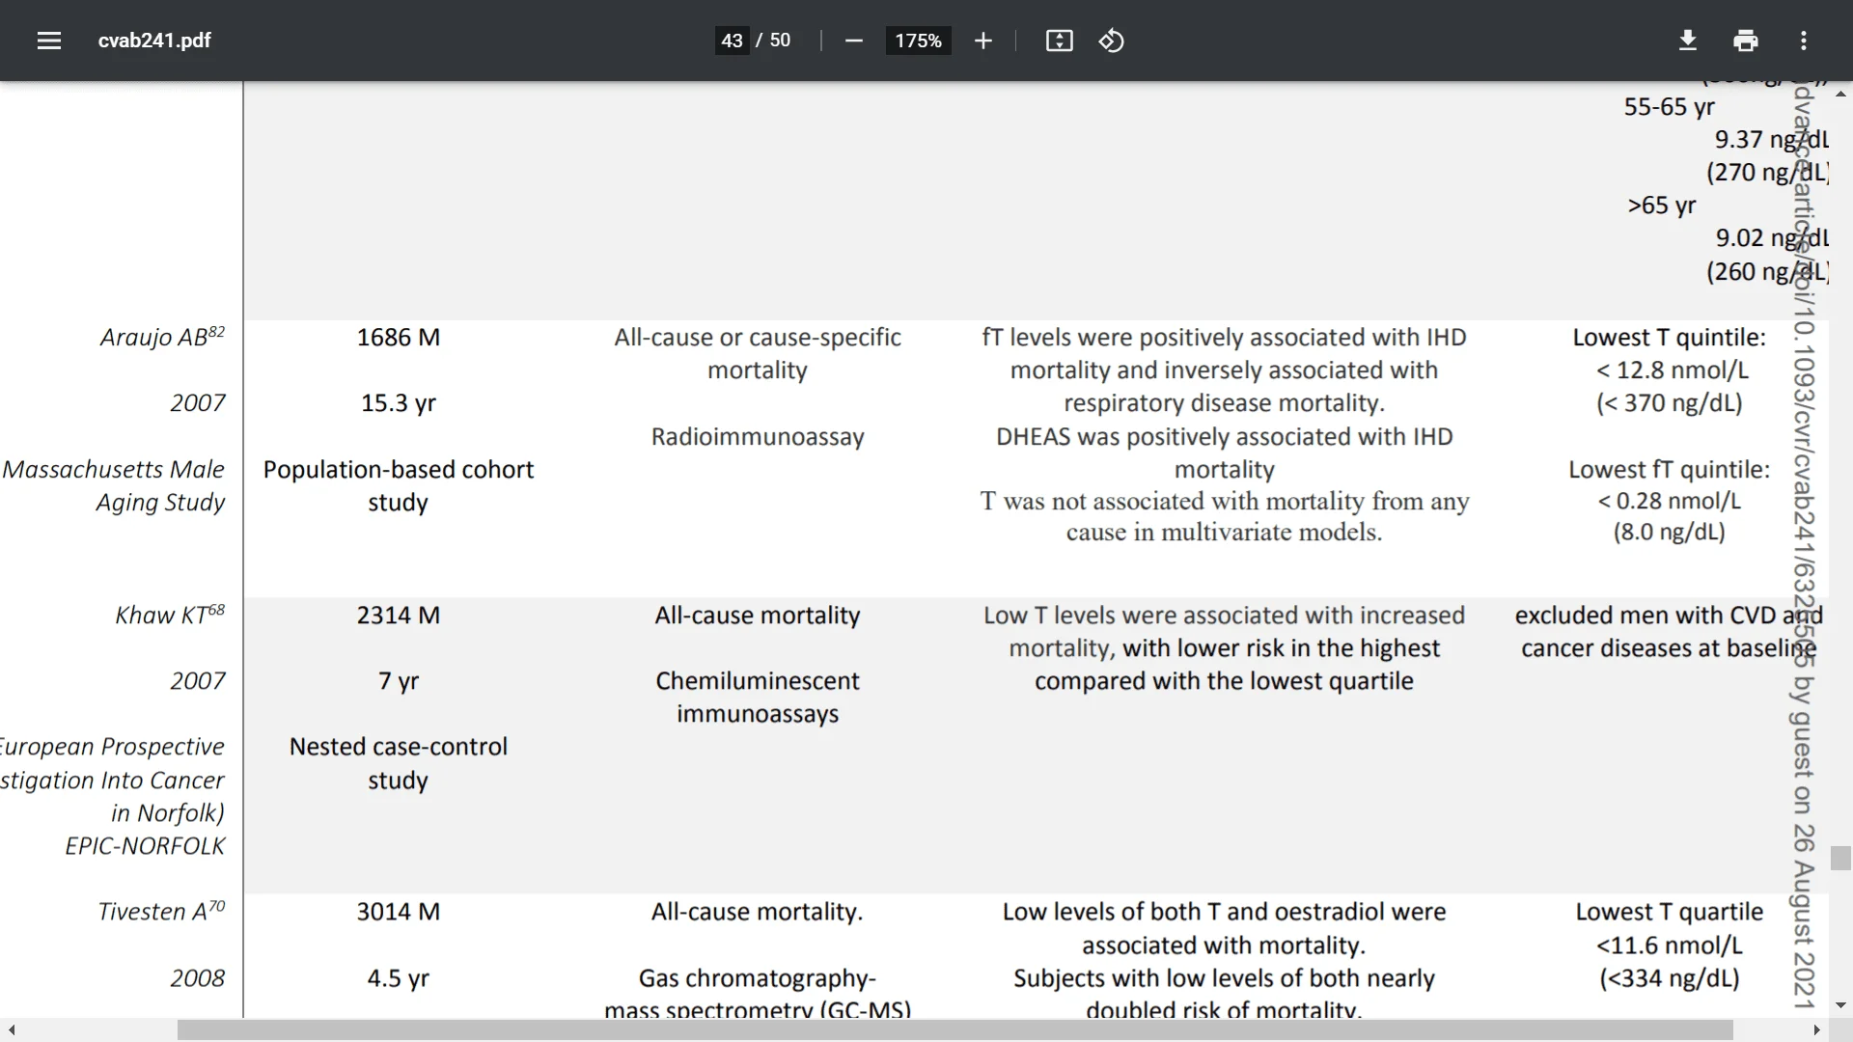The height and width of the screenshot is (1042, 1853).
Task: Click the Lowest fT quintile: label
Action: coord(1670,469)
